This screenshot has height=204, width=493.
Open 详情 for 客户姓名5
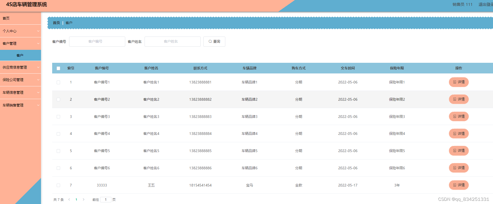(x=459, y=151)
